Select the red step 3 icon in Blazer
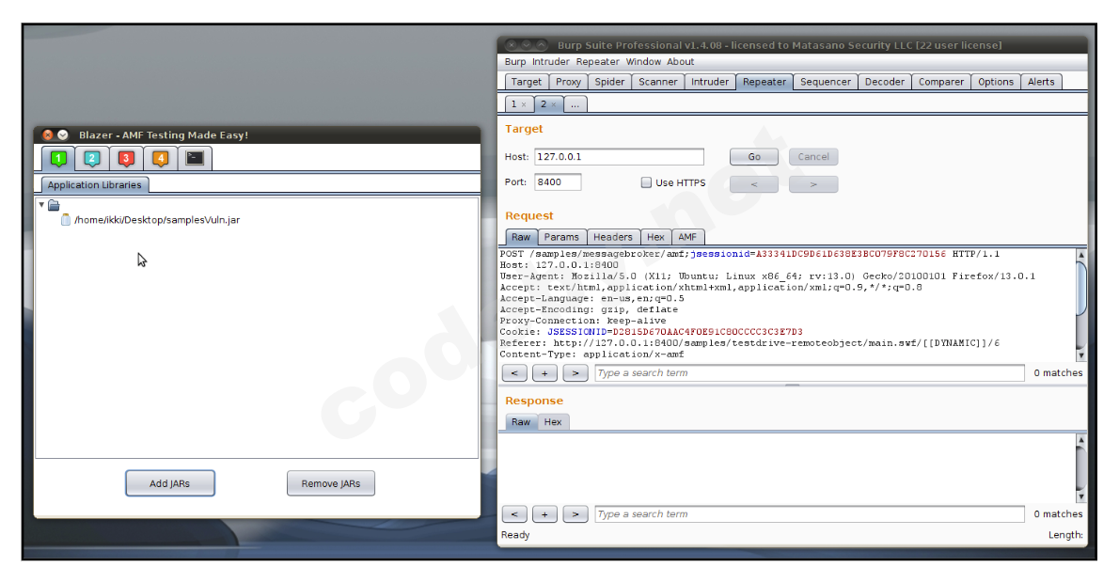1119x583 pixels. coord(126,158)
